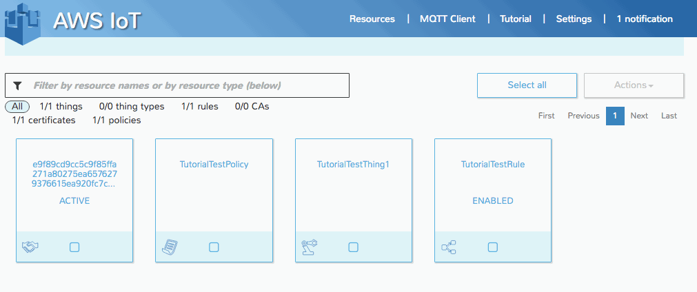Filter by 1/1 rules
This screenshot has width=697, height=292.
pyautogui.click(x=200, y=107)
